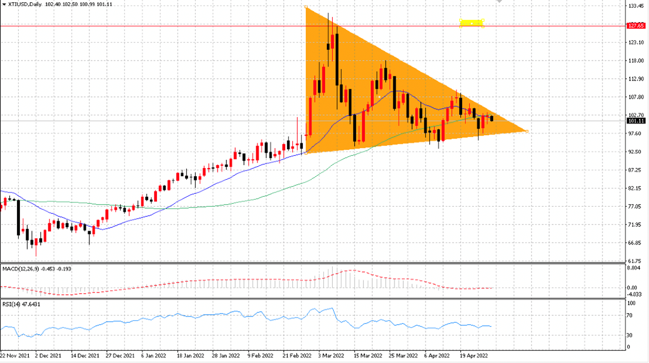The width and height of the screenshot is (649, 363).
Task: Click the 3 Mar 2022 date label
Action: pyautogui.click(x=331, y=355)
